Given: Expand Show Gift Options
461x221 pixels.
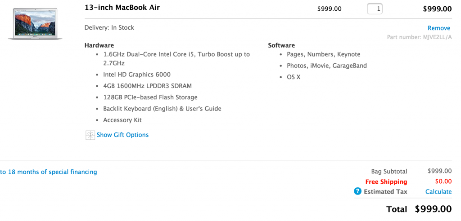Looking at the screenshot, I should tap(122, 135).
